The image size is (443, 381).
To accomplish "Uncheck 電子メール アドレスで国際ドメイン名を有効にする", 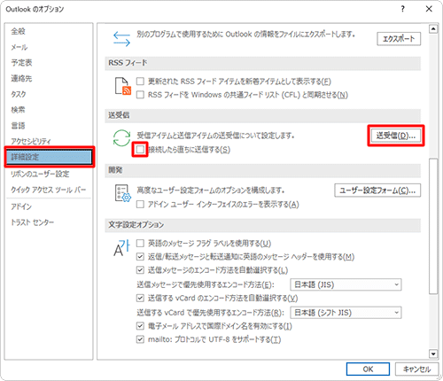I will point(140,326).
